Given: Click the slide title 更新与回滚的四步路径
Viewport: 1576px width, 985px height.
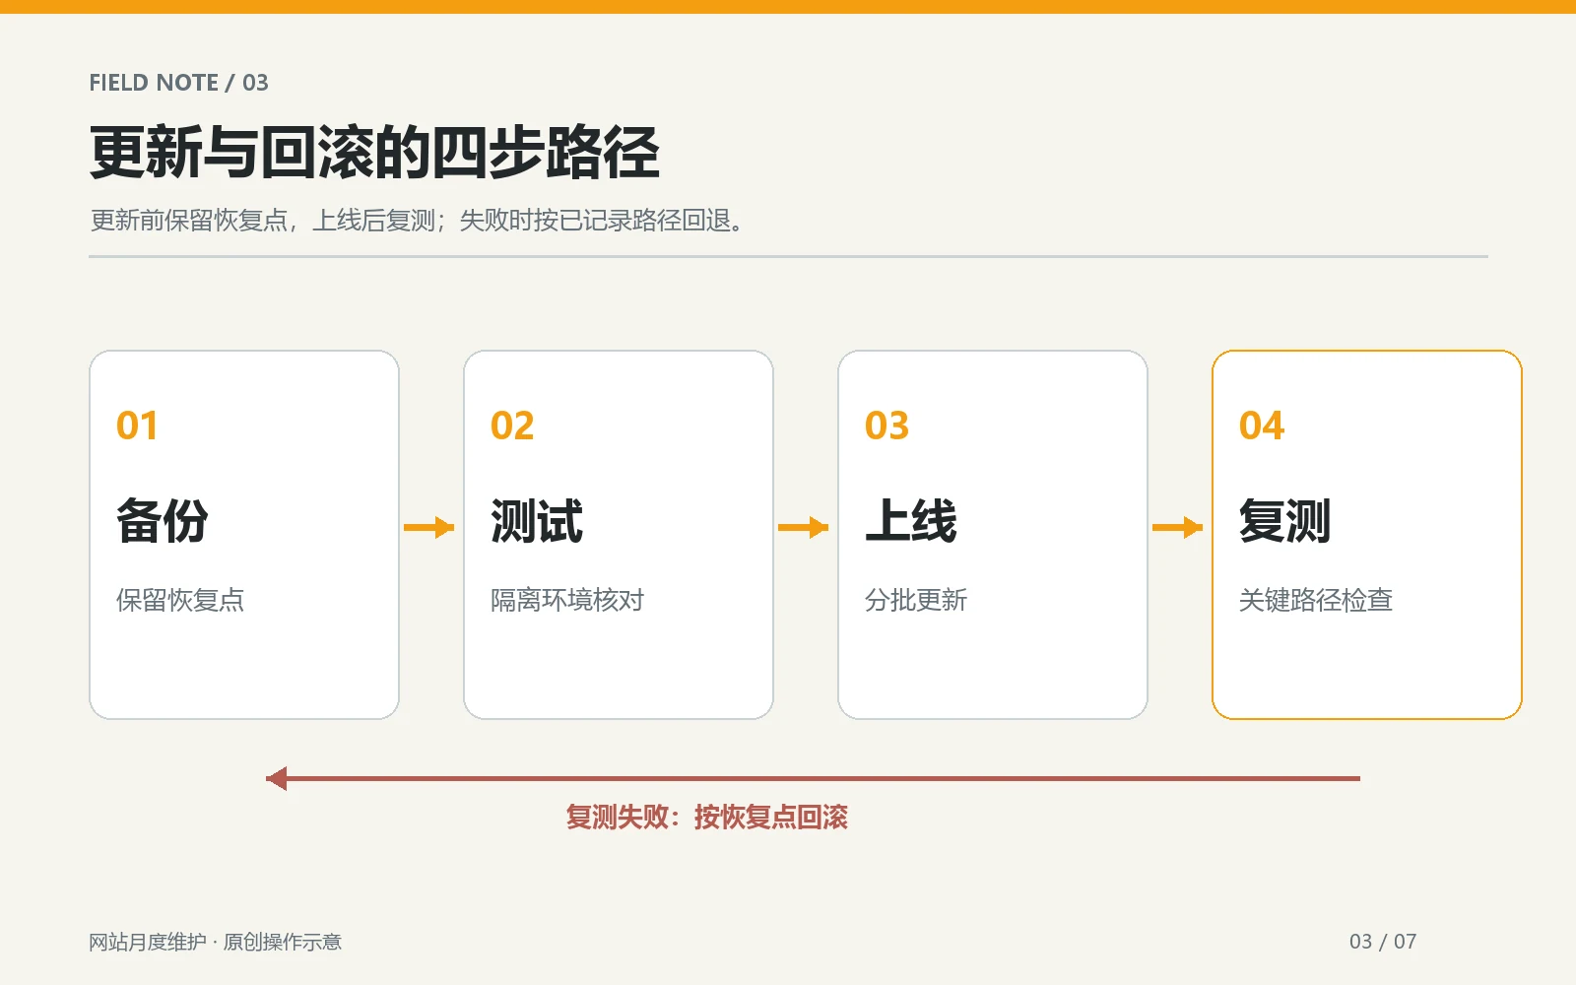Looking at the screenshot, I should coord(374,153).
